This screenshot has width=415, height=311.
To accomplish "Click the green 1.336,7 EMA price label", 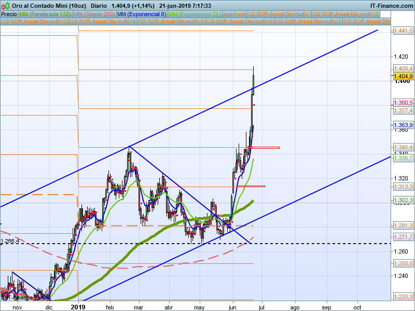I will point(403,158).
